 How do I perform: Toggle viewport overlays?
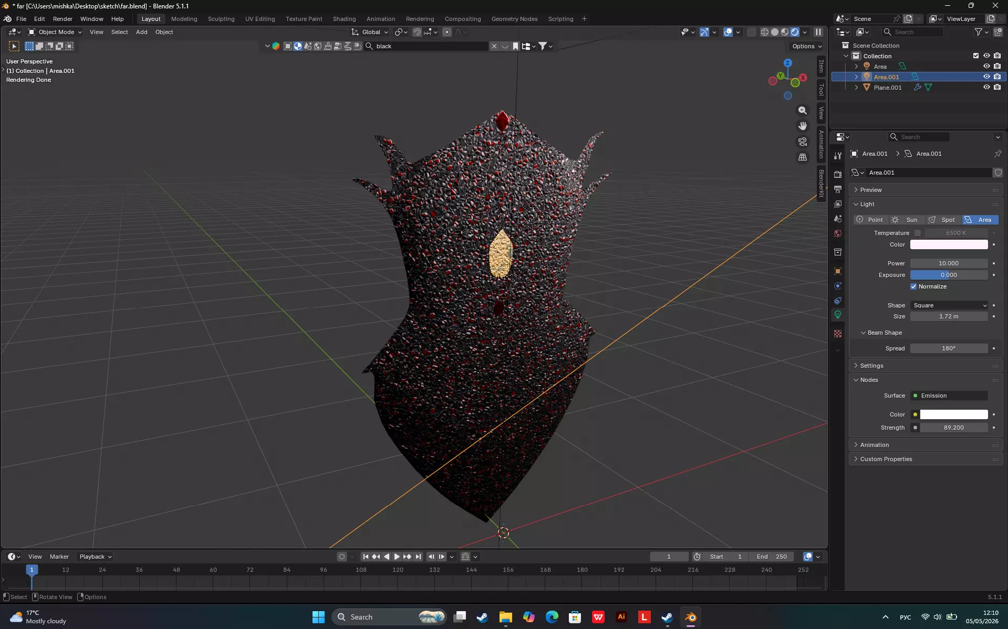pyautogui.click(x=728, y=32)
